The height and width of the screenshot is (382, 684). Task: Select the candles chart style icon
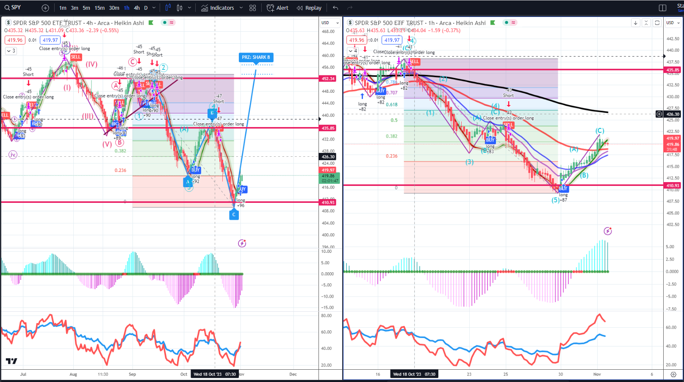tap(180, 8)
